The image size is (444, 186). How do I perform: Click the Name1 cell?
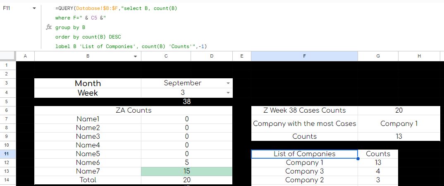[x=88, y=119]
